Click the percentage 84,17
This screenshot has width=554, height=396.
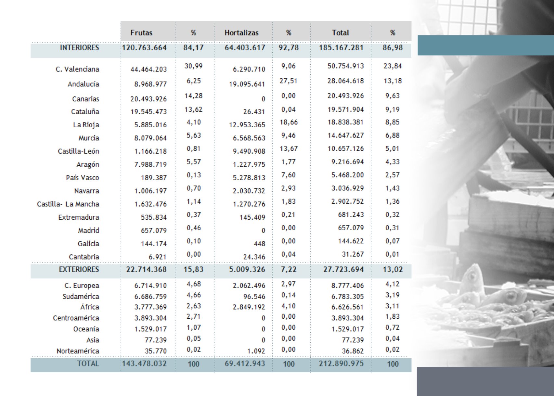point(193,48)
